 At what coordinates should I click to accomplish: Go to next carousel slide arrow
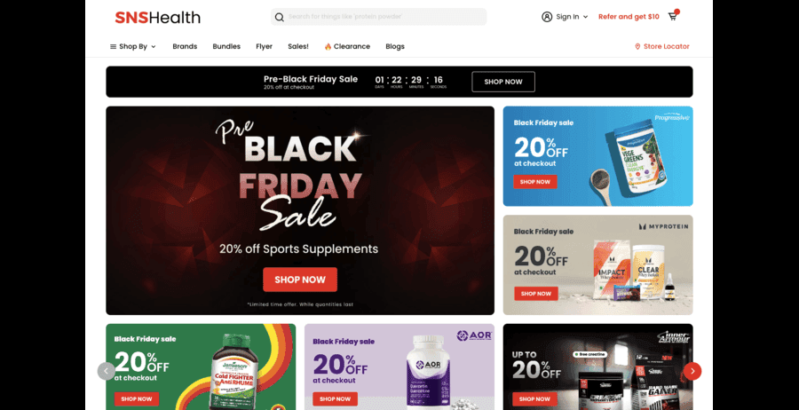692,371
